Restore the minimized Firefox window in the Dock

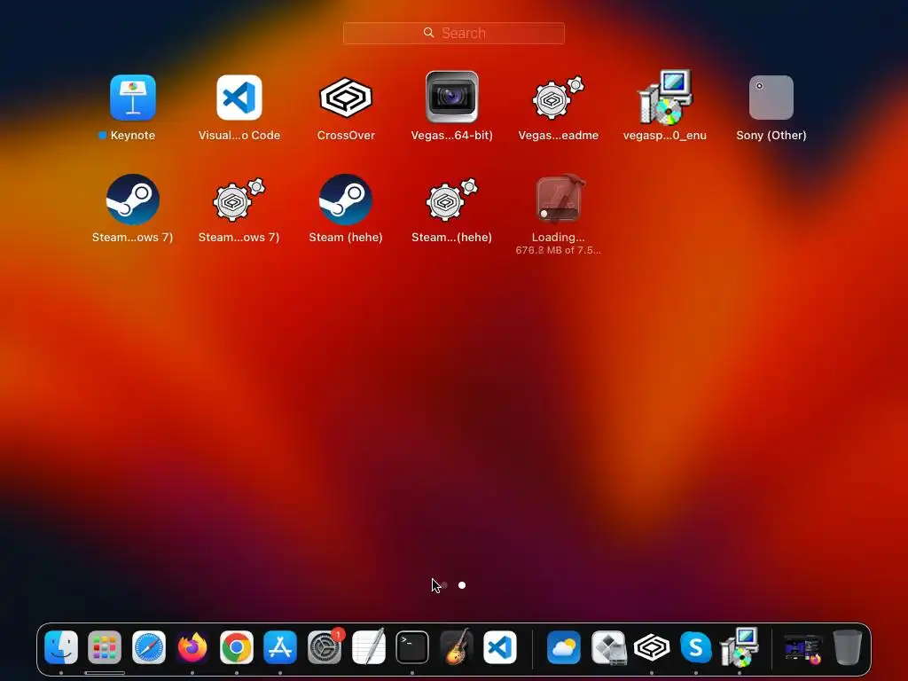click(803, 648)
